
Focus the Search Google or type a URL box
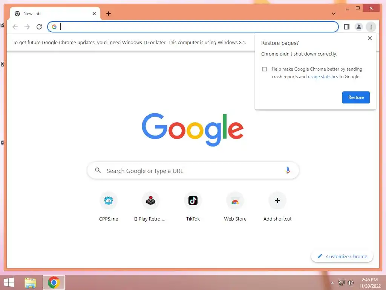click(193, 170)
